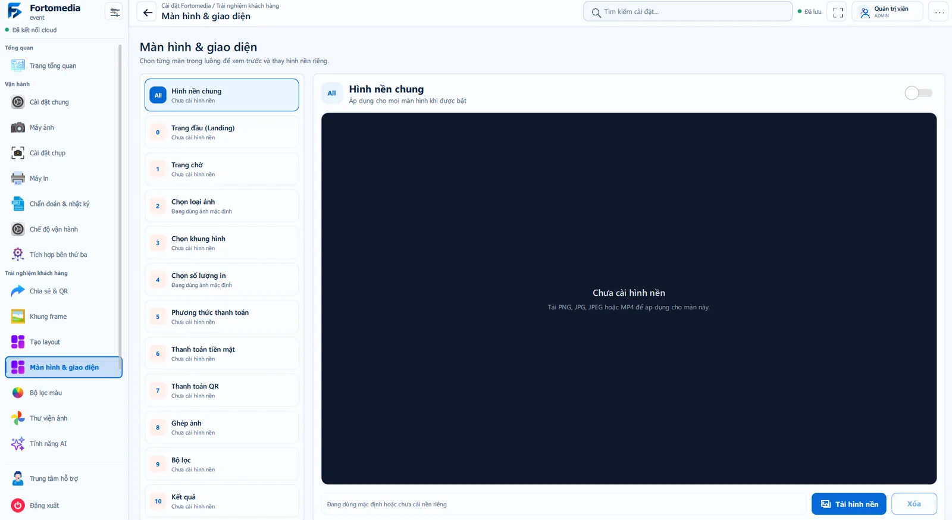The width and height of the screenshot is (952, 520).
Task: Open the Quản trị viên account menu
Action: pos(887,12)
